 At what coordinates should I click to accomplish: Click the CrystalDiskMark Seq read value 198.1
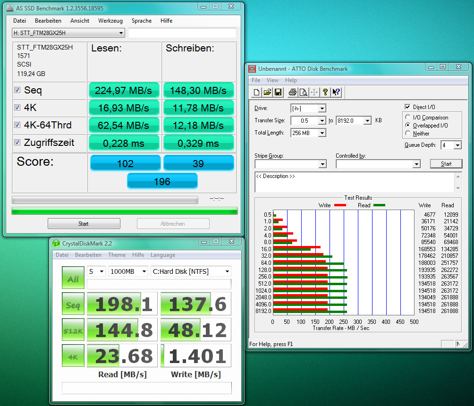[x=122, y=304]
